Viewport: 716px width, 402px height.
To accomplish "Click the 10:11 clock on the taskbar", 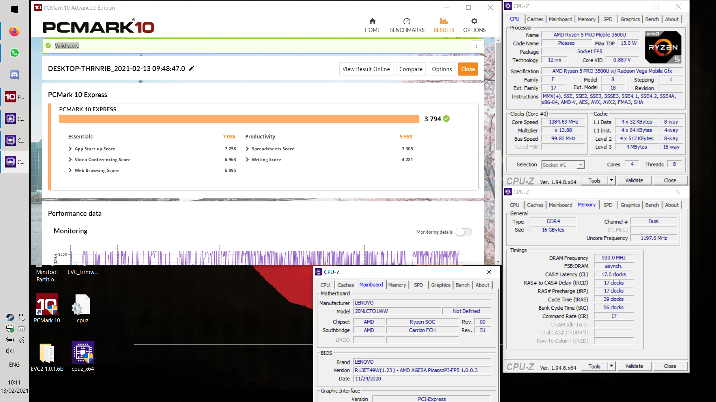I will point(15,382).
